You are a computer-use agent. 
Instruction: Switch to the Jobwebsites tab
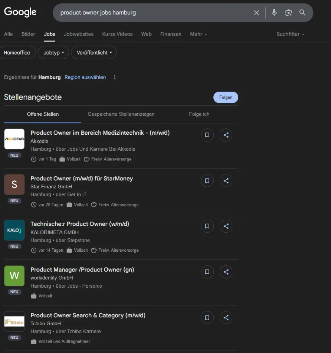tap(79, 34)
